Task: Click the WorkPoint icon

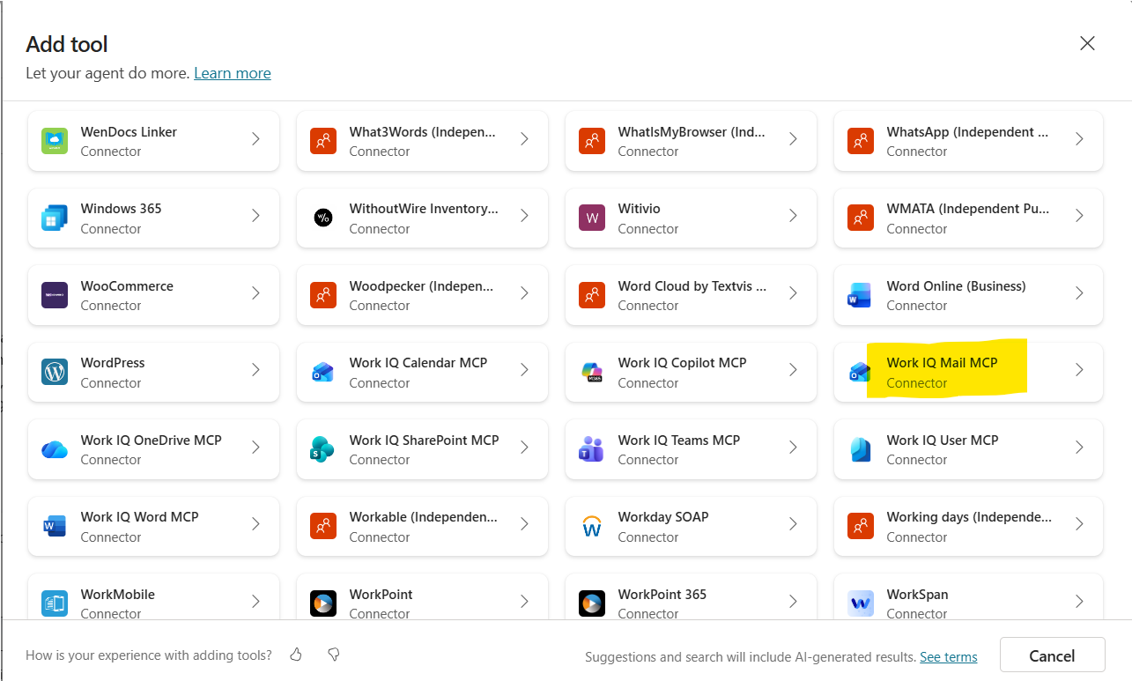Action: [x=323, y=603]
